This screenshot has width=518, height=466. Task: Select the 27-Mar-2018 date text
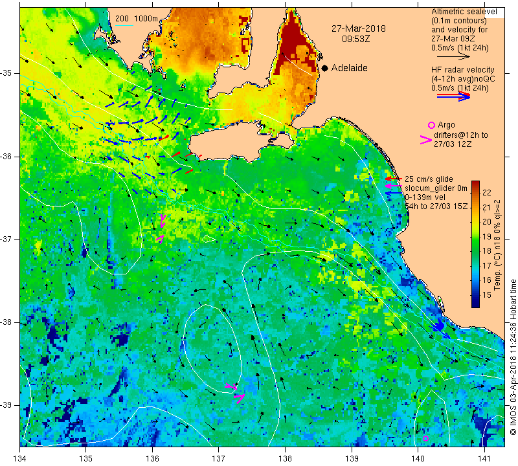tap(359, 28)
